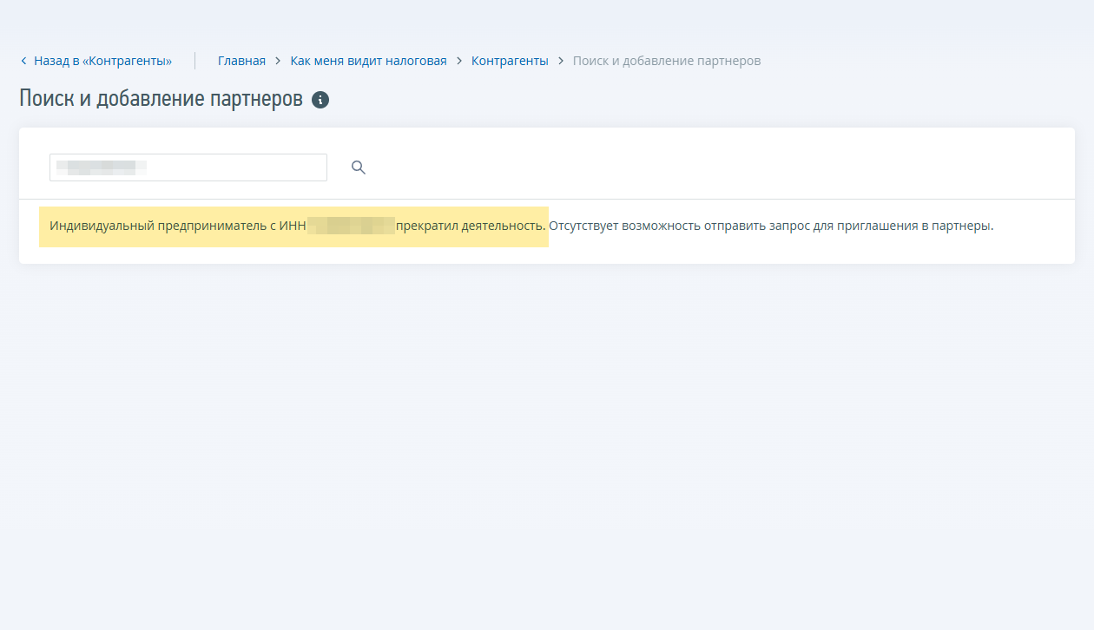Go back via «Назад в «Контрагенты»» link

[x=102, y=61]
